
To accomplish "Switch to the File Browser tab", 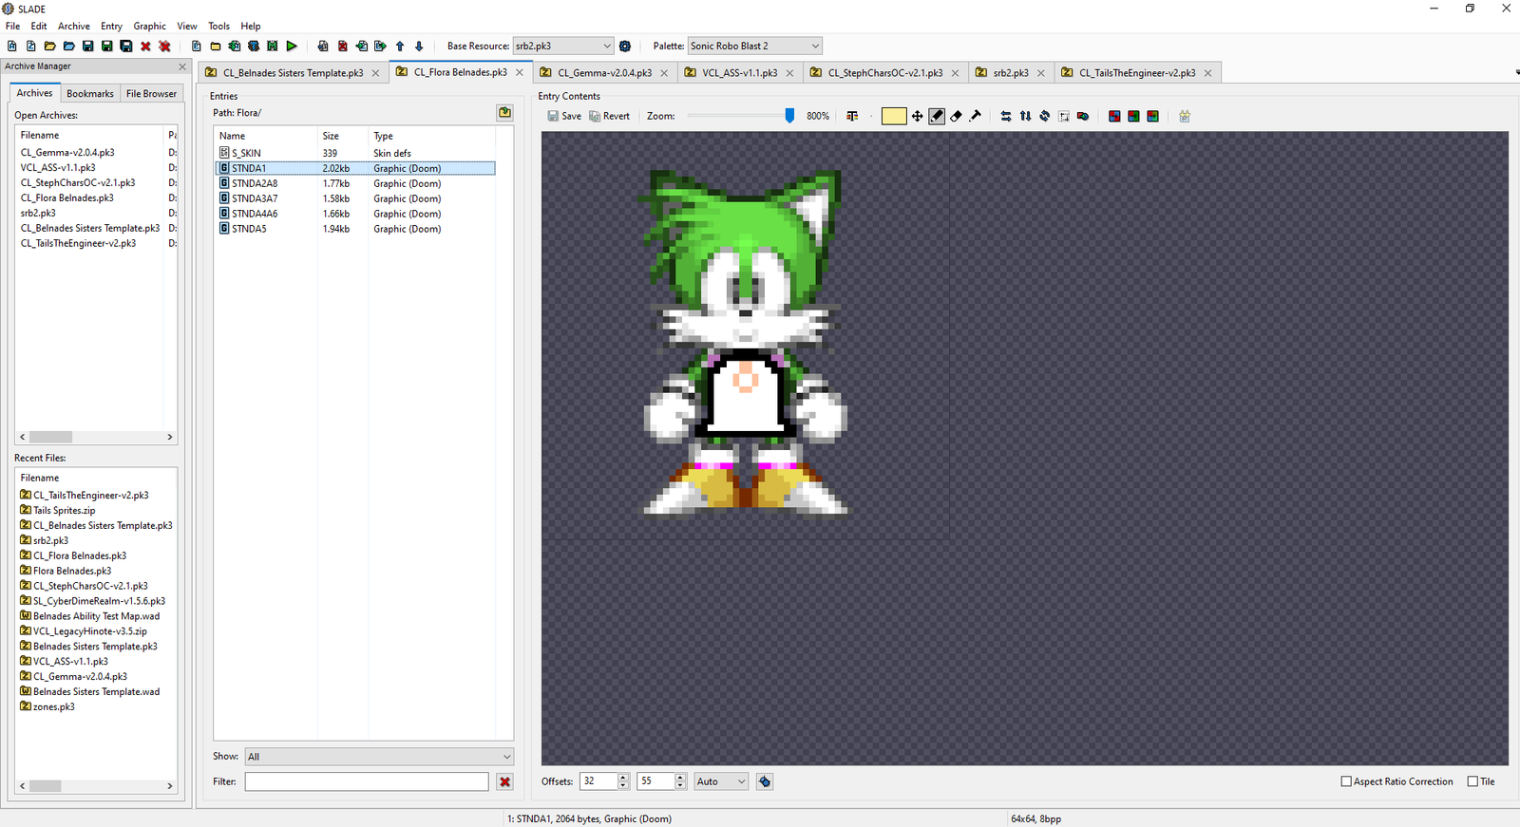I will [x=151, y=93].
